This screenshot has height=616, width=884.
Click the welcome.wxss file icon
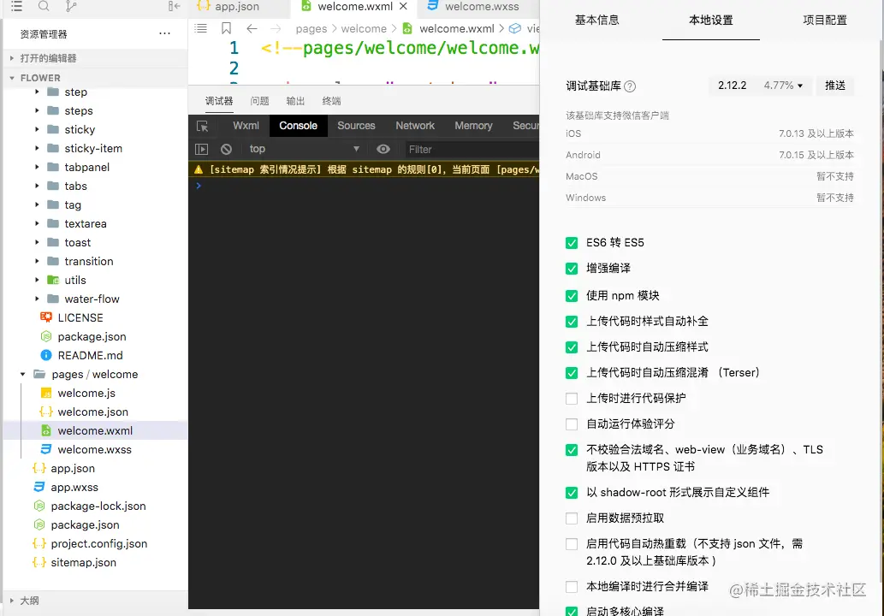pos(46,449)
